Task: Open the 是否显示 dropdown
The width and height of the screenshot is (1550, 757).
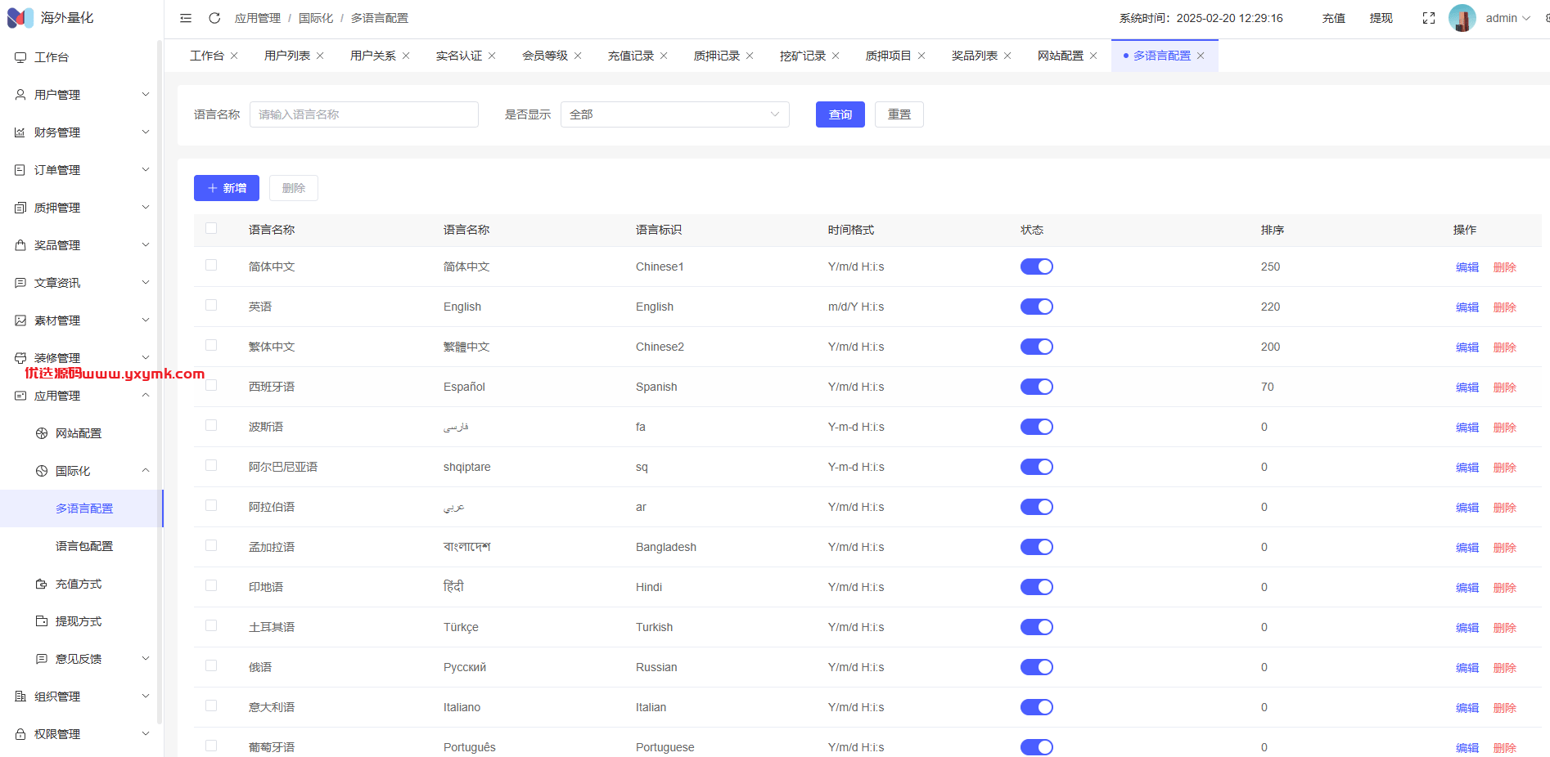Action: coord(675,114)
